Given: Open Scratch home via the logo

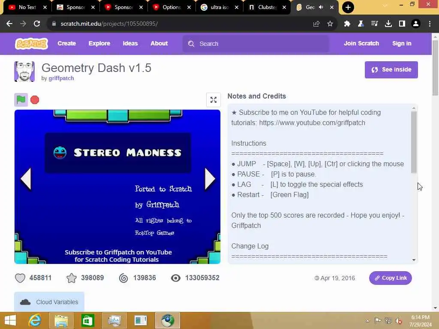Looking at the screenshot, I should pos(31,44).
